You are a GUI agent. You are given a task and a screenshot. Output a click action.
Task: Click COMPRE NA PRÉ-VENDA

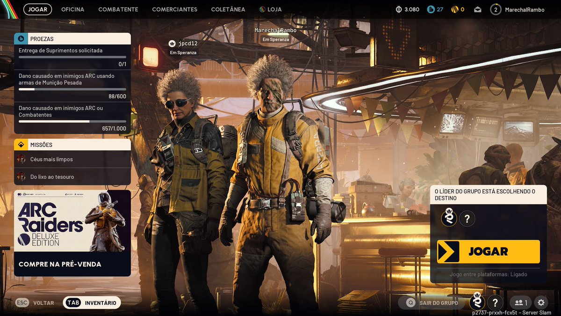[x=60, y=264]
